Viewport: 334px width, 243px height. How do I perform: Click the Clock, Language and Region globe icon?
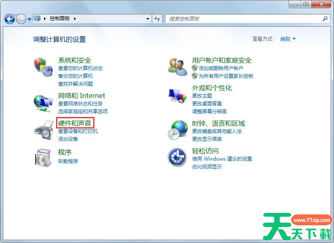tap(177, 130)
